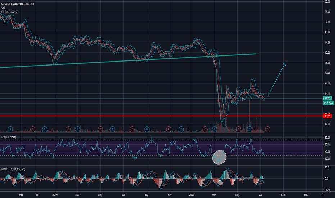Click the November 2018 earnings E marker
Viewport: 335px width, 198px height.
coord(32,129)
